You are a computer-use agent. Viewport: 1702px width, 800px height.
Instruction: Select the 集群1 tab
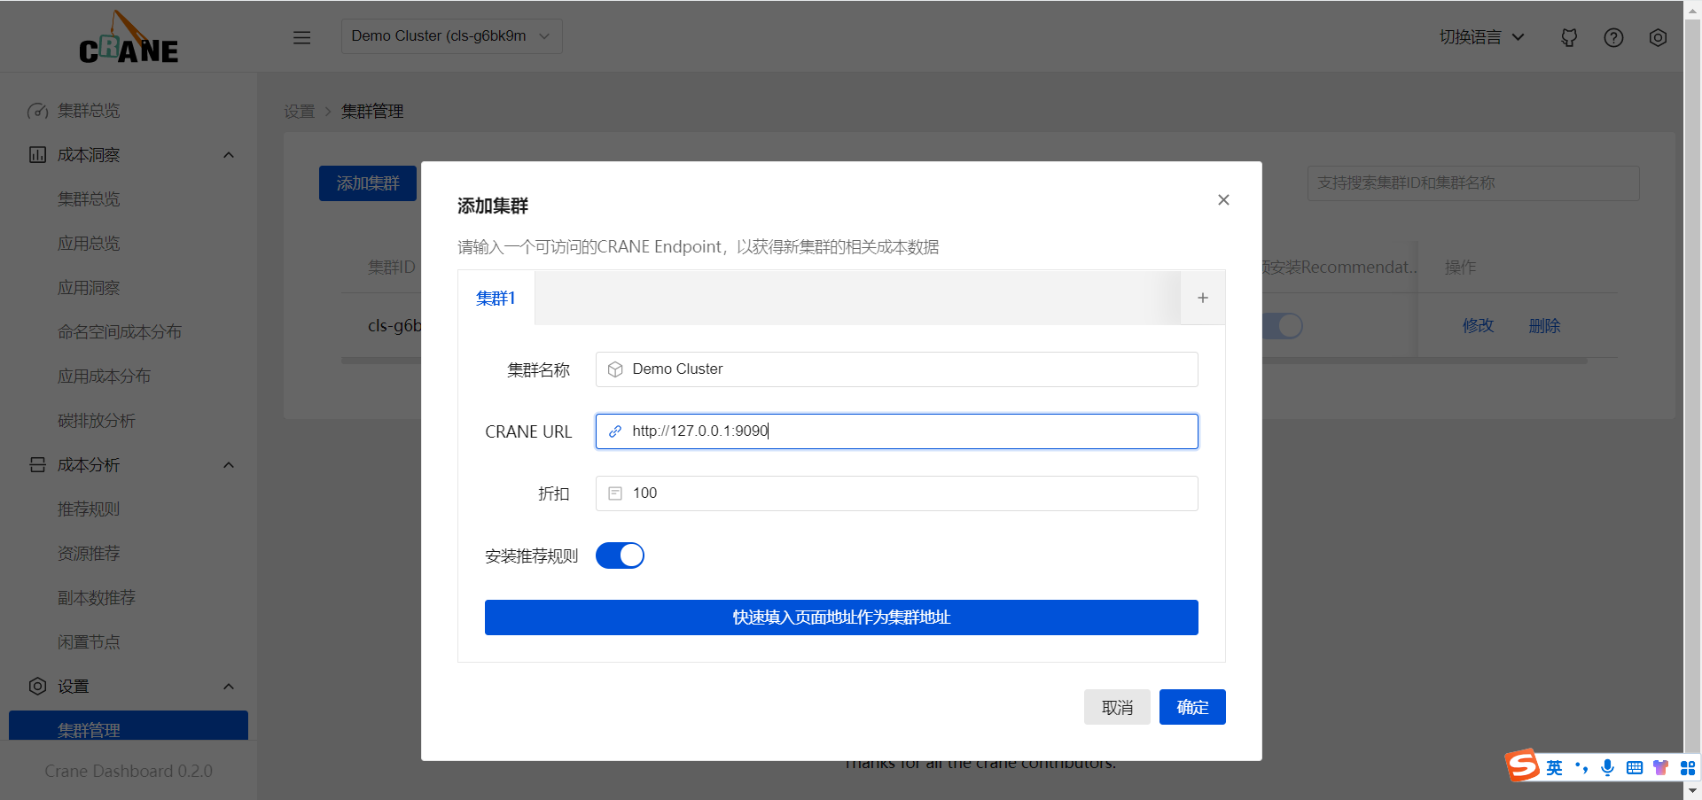(x=496, y=298)
